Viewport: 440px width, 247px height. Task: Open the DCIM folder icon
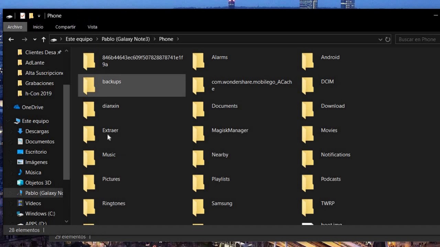click(x=308, y=85)
